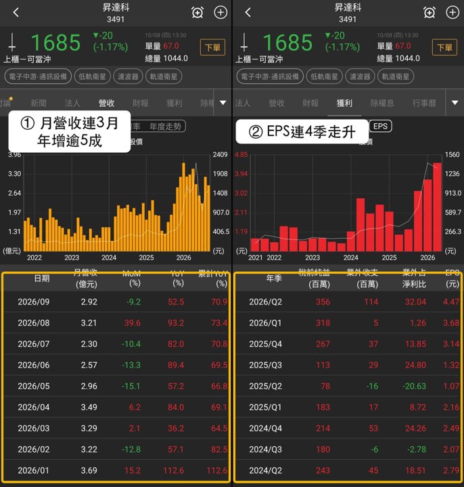Select EPS chart mode toggle
This screenshot has height=487, width=464.
tap(380, 126)
